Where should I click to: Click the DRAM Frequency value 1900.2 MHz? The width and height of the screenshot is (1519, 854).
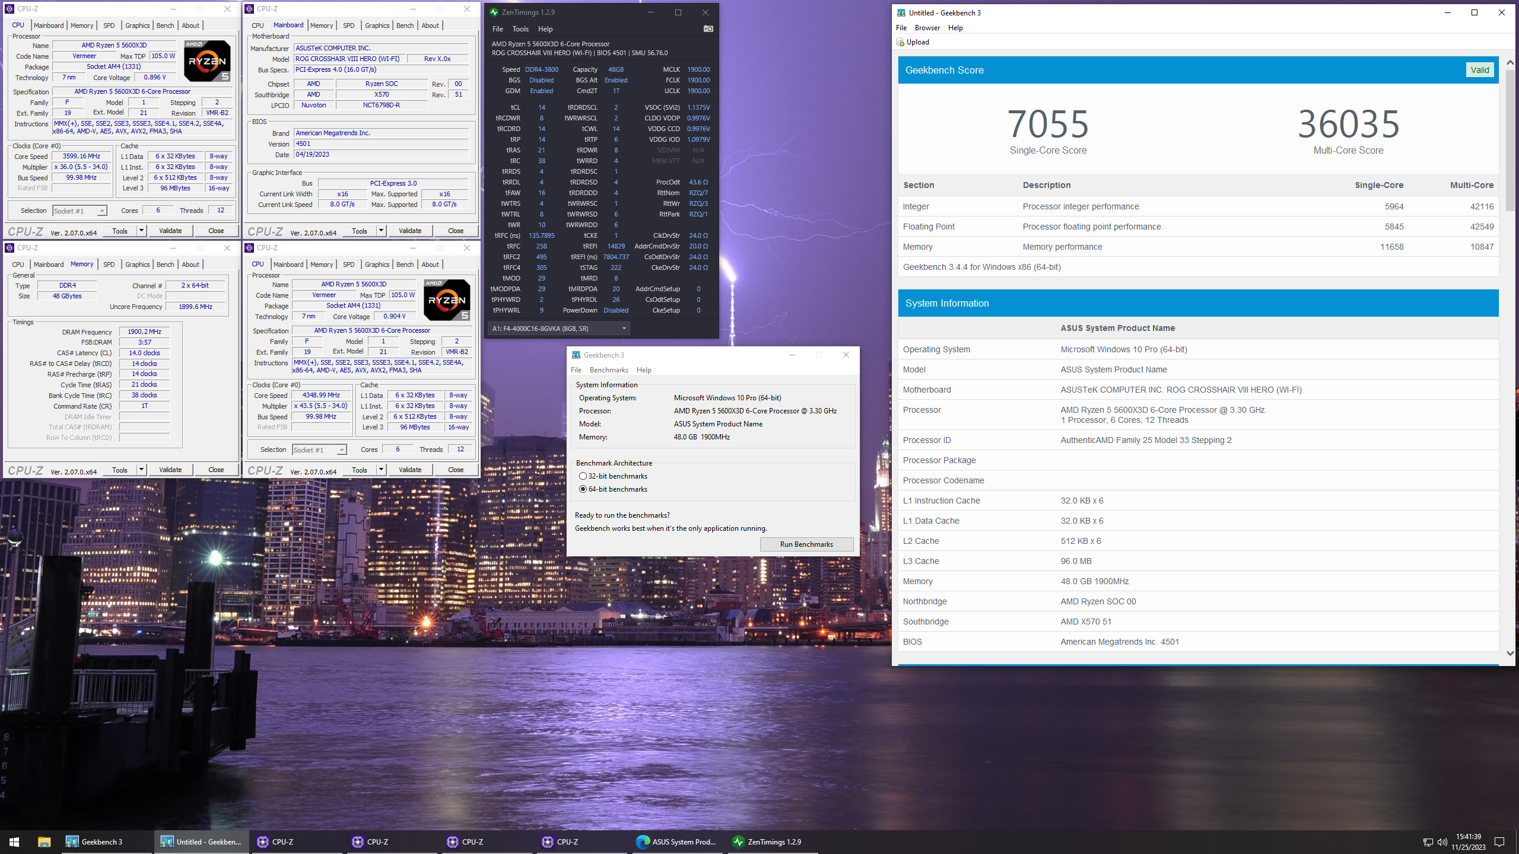(144, 332)
